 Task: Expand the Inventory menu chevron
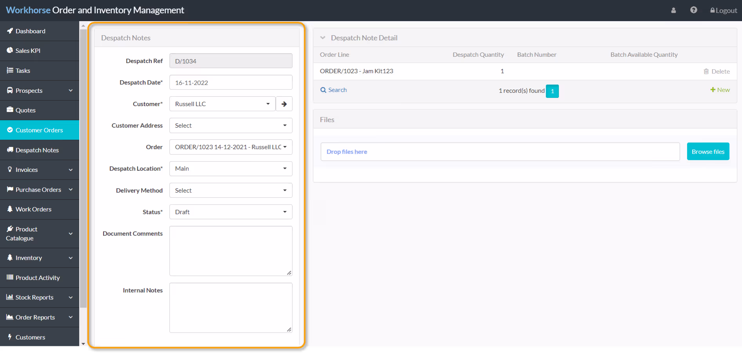[x=71, y=258]
